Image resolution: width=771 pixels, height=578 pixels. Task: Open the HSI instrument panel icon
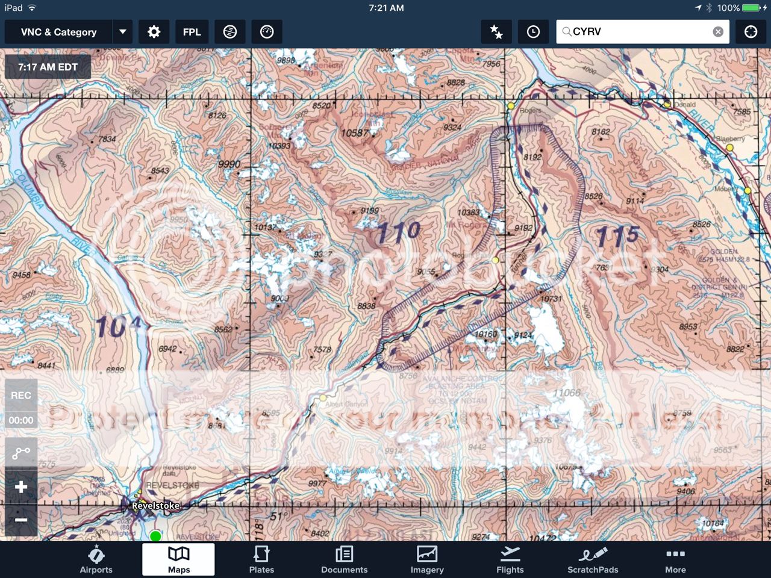click(x=230, y=32)
